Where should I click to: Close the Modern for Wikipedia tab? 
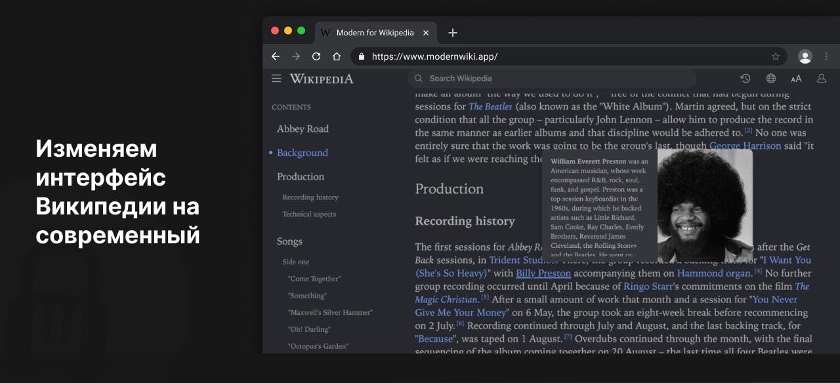pyautogui.click(x=426, y=33)
